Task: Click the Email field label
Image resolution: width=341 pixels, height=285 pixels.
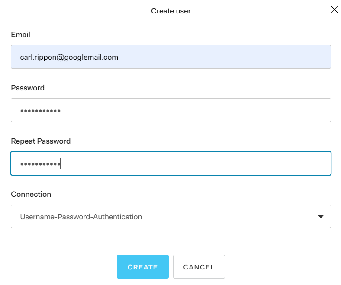Action: coord(20,35)
